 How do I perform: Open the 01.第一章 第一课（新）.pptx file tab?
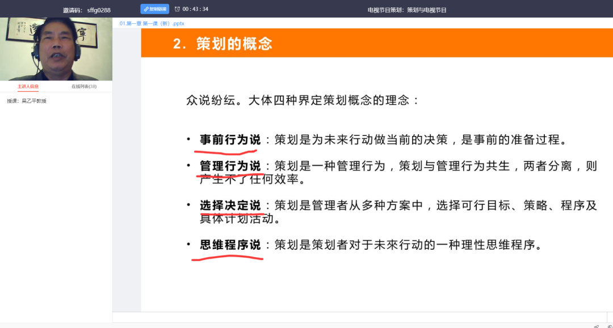pos(152,23)
